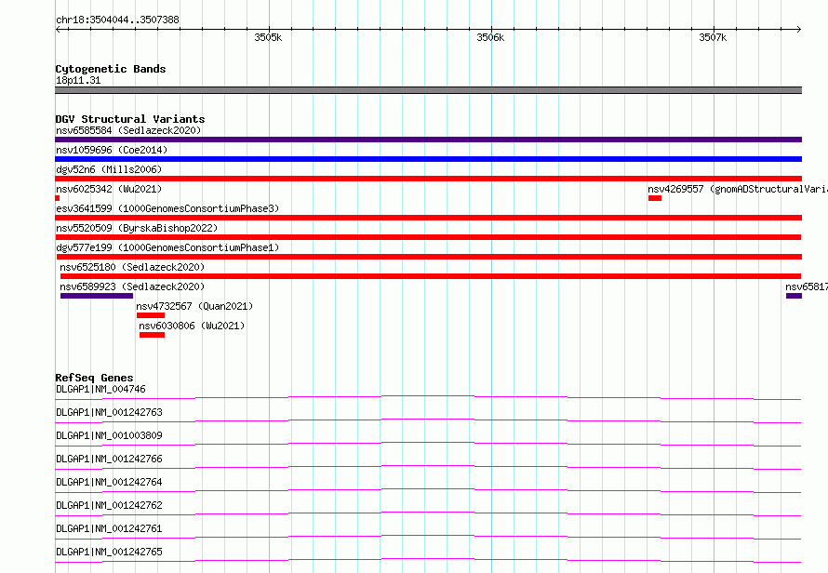
Task: Select the purple nsv6585584 variant bar
Action: point(428,140)
